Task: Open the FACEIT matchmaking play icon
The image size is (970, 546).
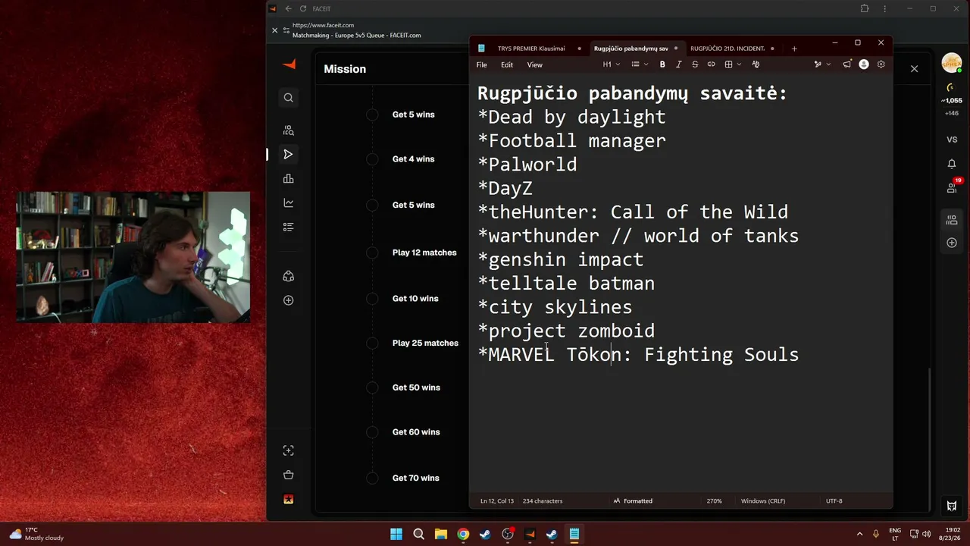Action: 288,155
